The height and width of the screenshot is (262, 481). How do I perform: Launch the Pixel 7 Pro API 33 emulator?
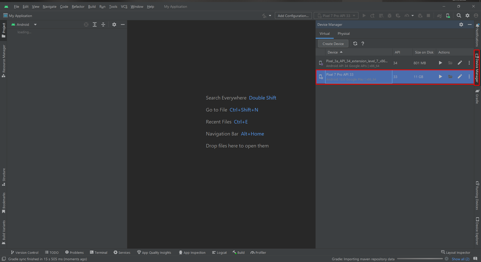440,77
